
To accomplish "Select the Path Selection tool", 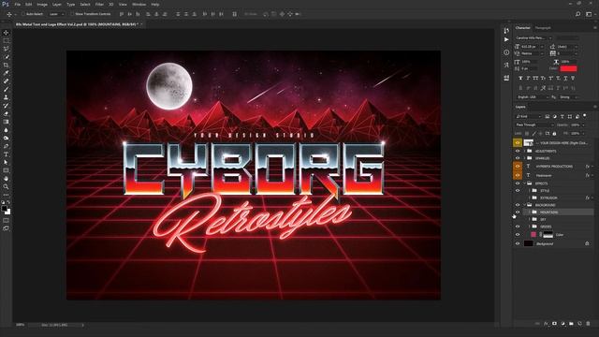I will click(6, 162).
